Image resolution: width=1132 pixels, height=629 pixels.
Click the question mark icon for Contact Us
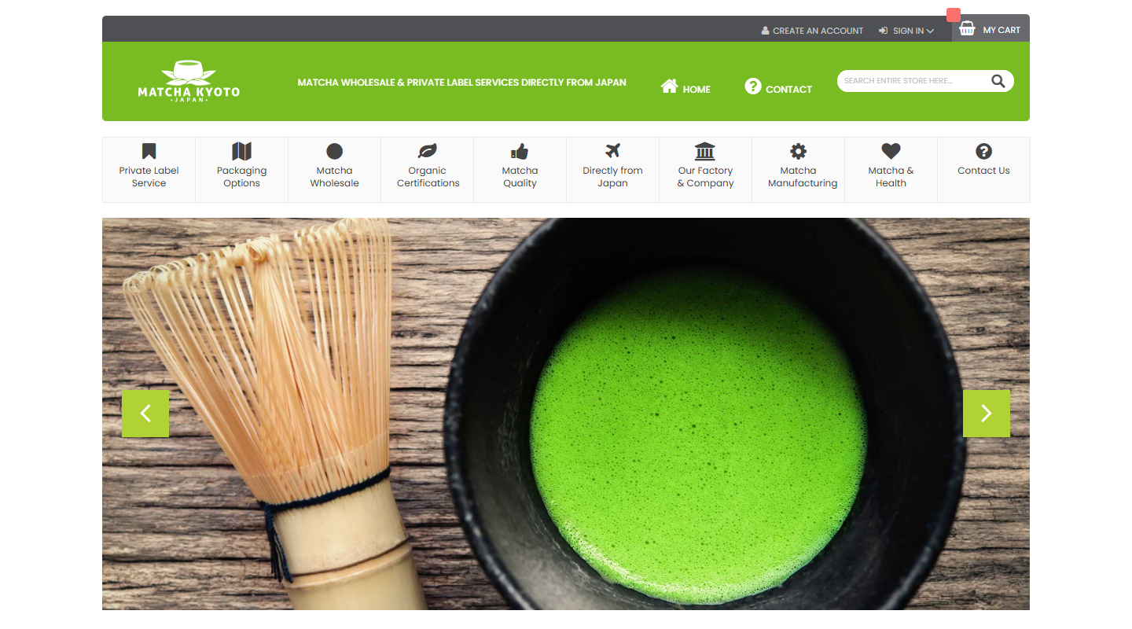point(983,151)
